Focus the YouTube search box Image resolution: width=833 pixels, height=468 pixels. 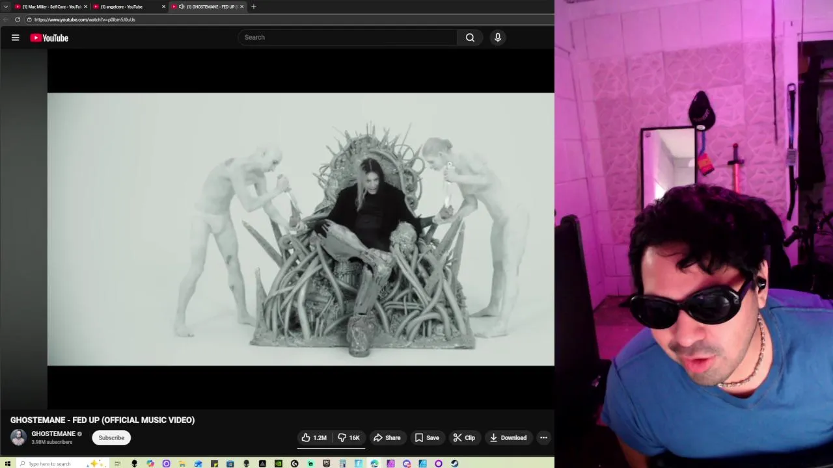tap(348, 38)
